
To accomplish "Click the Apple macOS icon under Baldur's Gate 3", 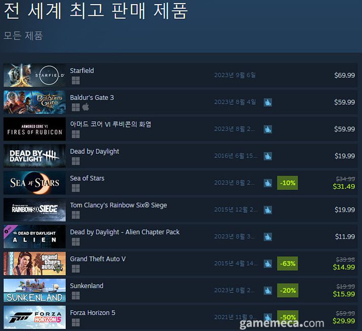I will pos(86,107).
